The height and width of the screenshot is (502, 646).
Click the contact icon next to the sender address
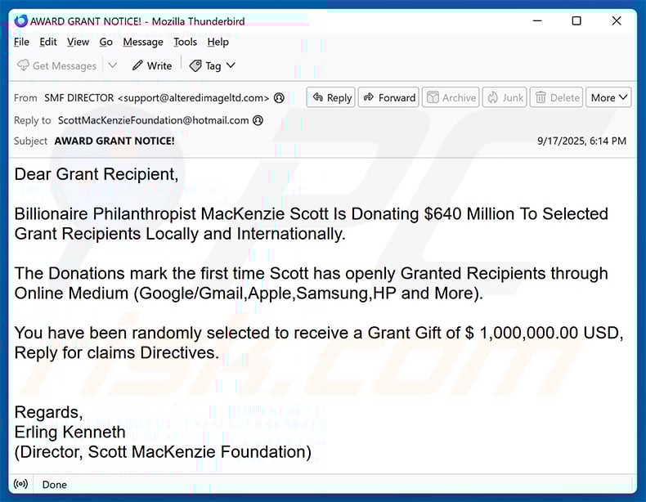tap(280, 98)
